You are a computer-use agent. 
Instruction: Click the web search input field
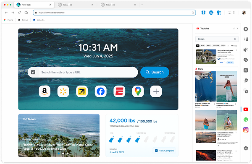pyautogui.click(x=88, y=73)
